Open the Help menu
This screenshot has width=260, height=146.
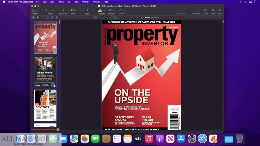(x=106, y=2)
